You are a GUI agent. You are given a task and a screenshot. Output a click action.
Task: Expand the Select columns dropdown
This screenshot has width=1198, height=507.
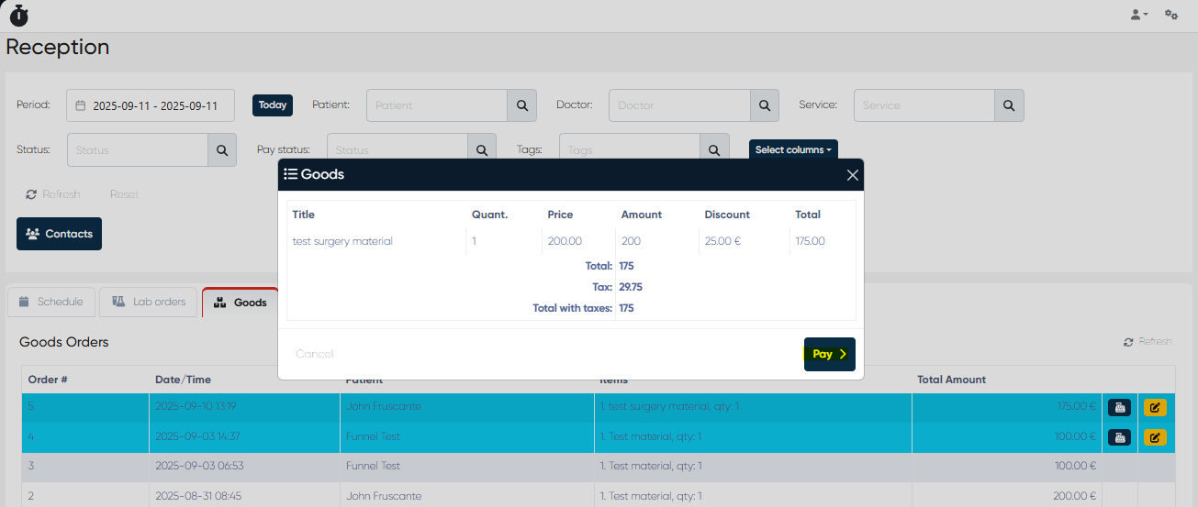pos(793,149)
